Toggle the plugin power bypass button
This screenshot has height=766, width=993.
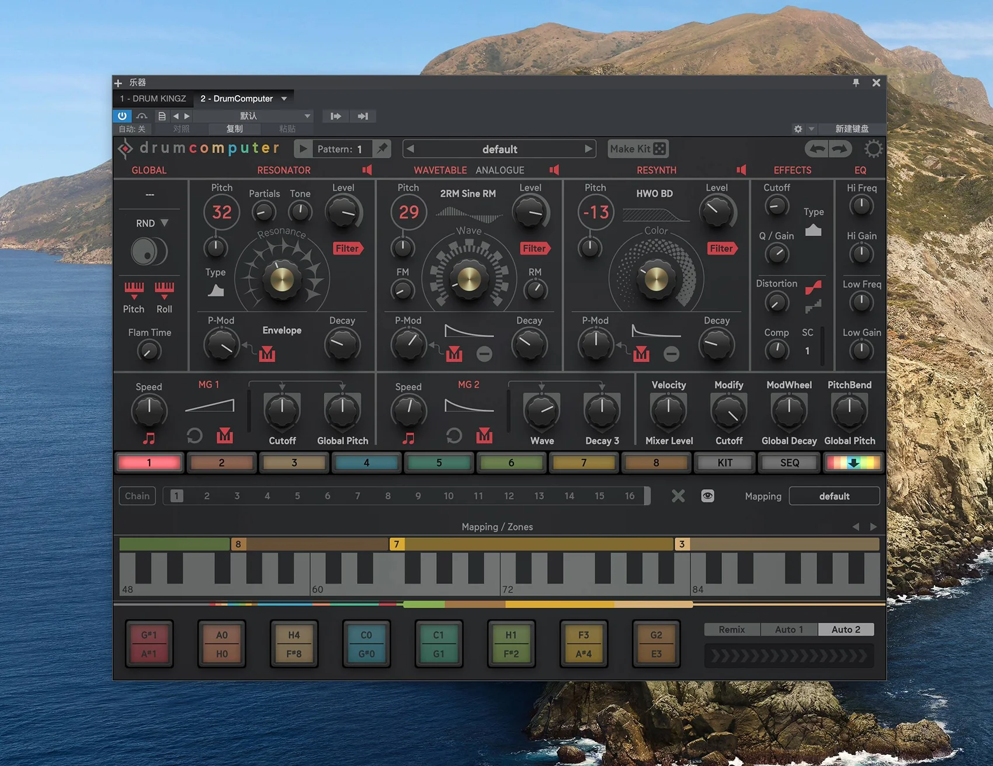click(x=122, y=116)
